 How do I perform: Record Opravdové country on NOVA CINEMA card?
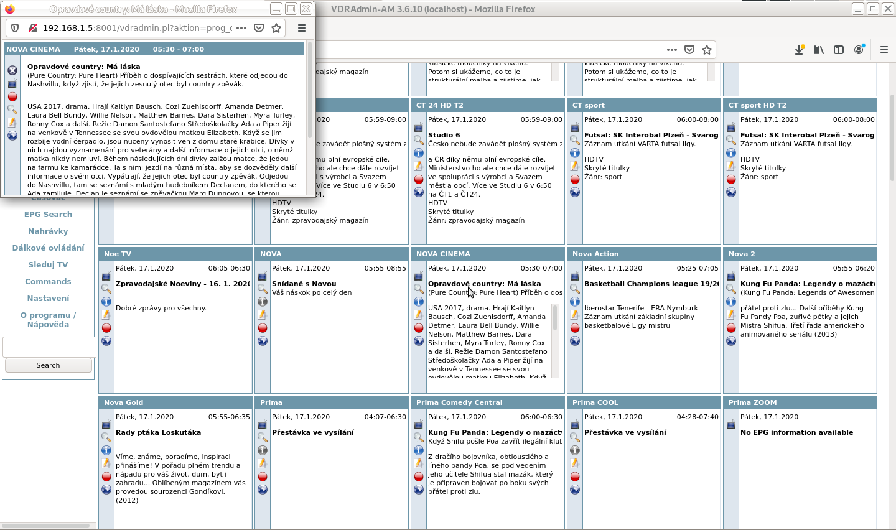[419, 328]
